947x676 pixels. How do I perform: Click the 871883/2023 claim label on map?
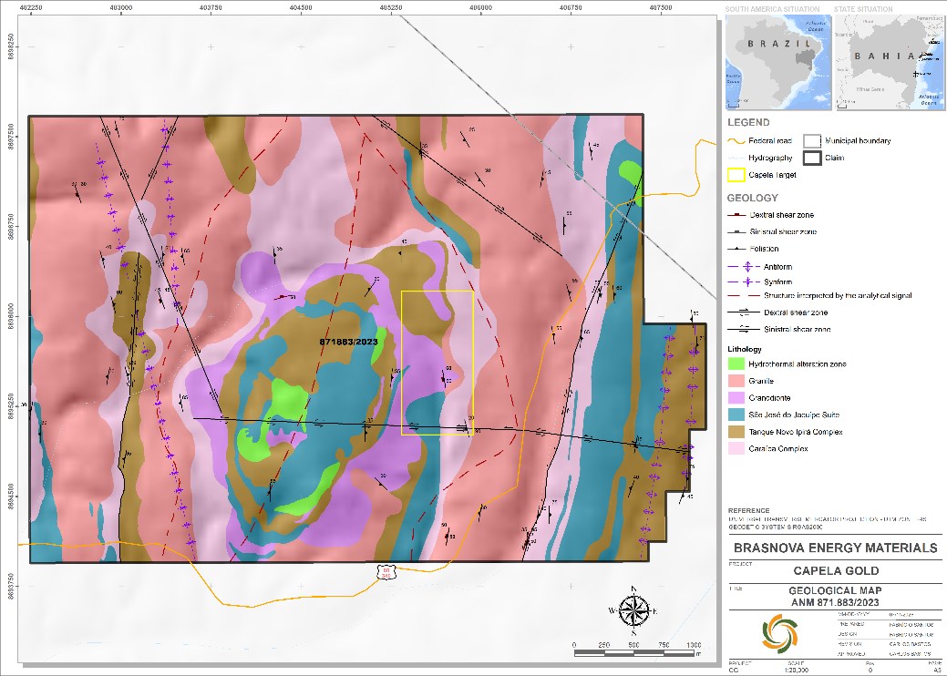pos(348,342)
